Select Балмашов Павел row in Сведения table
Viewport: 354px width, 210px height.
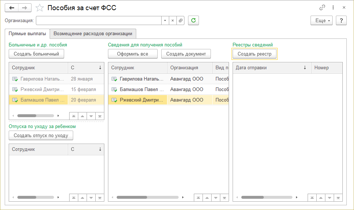point(142,89)
